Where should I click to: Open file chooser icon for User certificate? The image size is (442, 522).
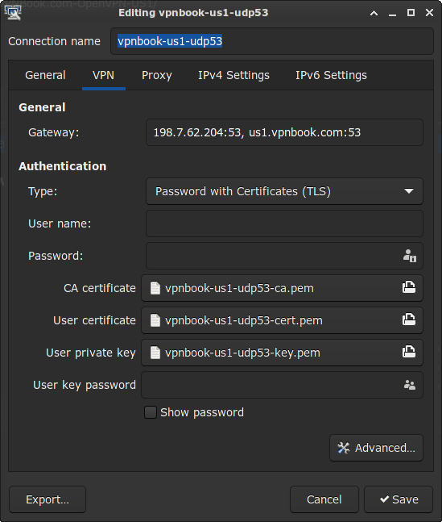pyautogui.click(x=409, y=319)
